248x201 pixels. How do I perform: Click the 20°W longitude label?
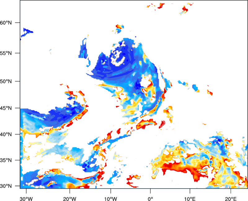[70, 199]
